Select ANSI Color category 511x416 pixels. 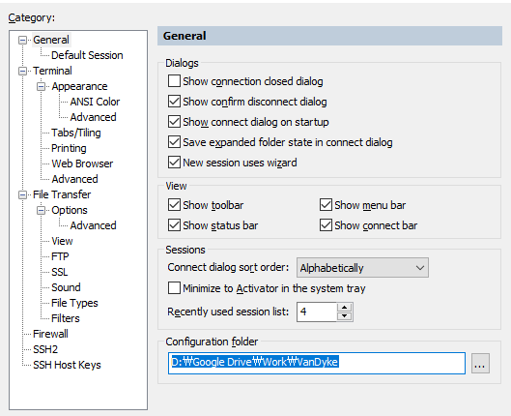pyautogui.click(x=95, y=102)
